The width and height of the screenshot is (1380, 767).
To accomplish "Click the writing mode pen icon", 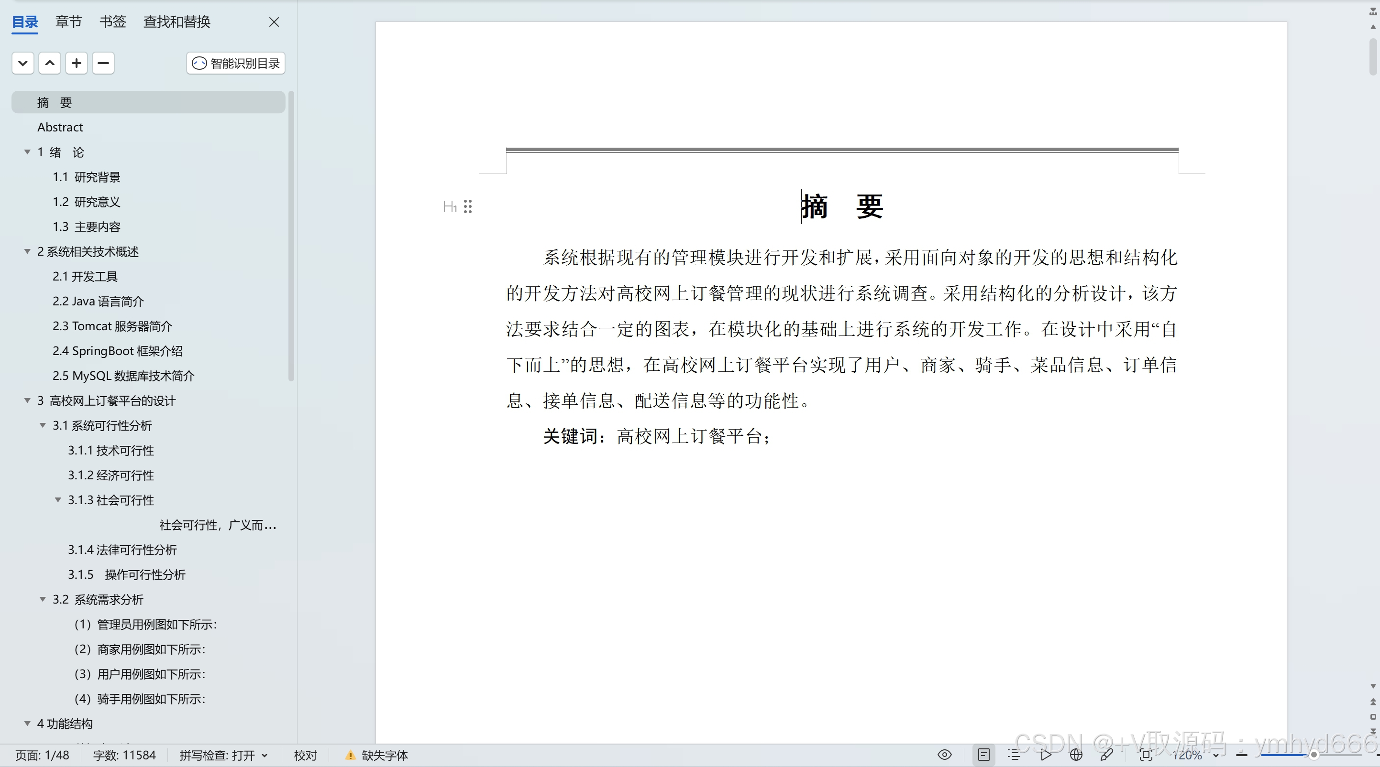I will [1106, 755].
